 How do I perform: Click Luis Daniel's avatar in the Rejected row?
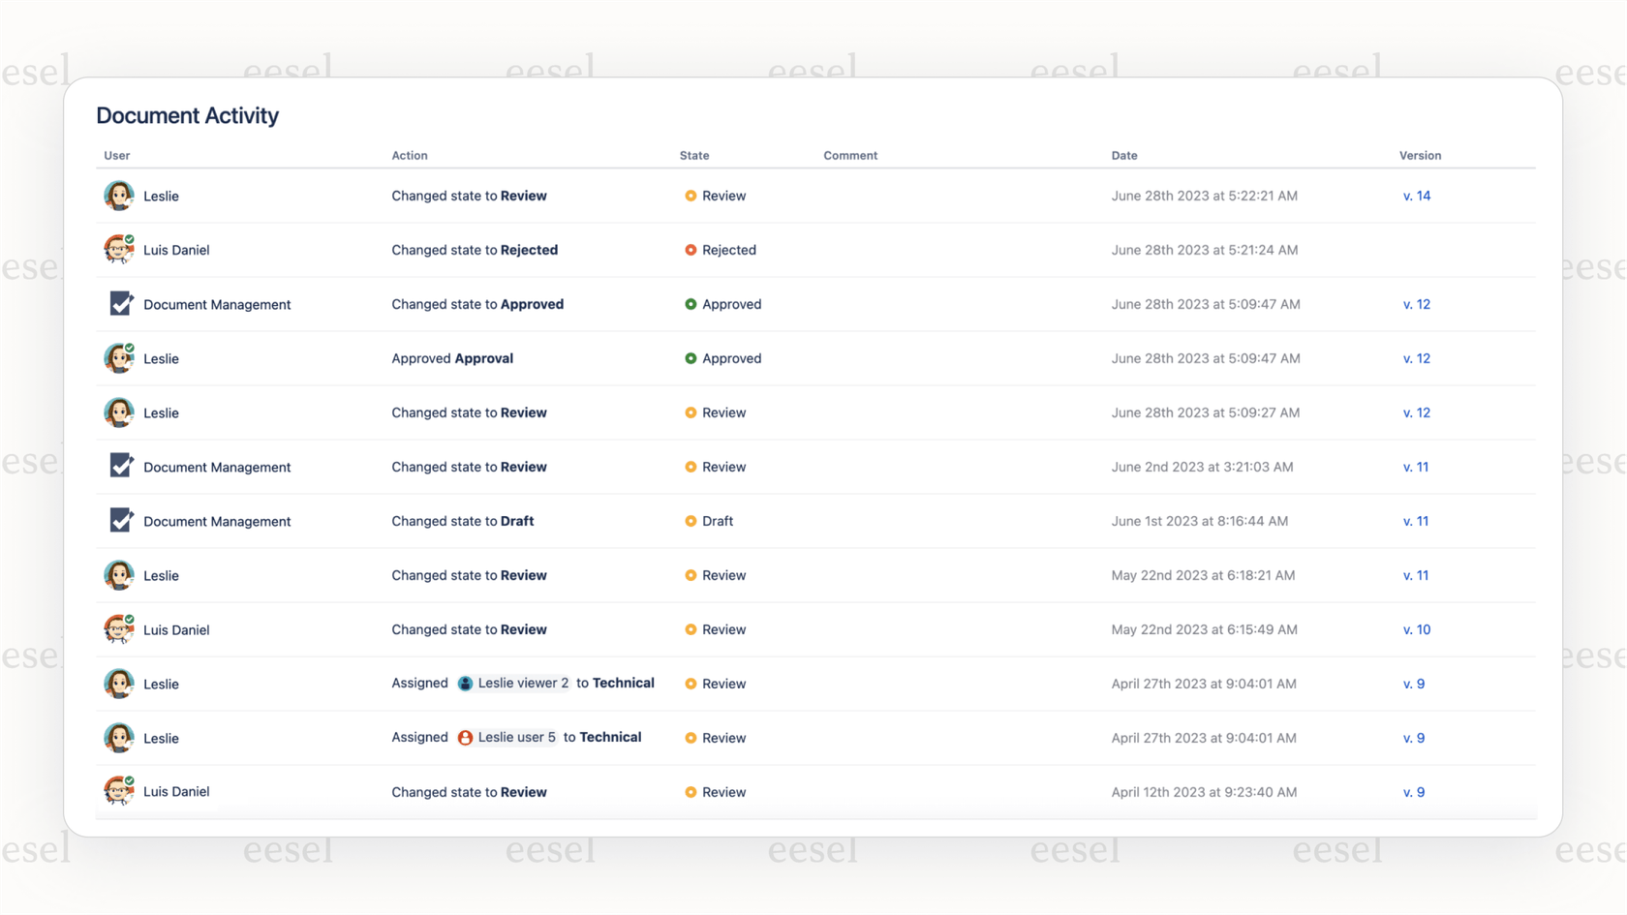coord(117,250)
